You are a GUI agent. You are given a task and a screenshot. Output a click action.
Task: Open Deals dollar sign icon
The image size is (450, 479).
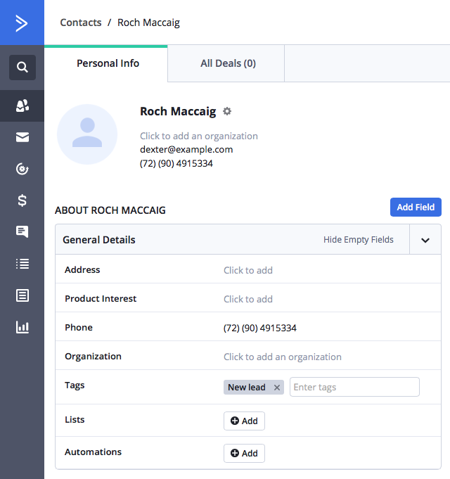point(22,200)
